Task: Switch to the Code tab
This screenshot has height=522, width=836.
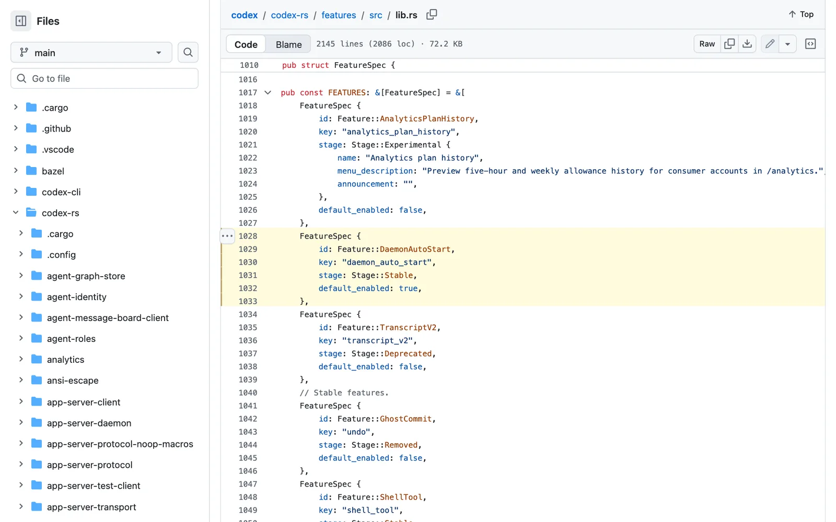Action: (x=246, y=44)
